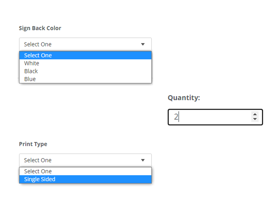Increase Quantity with the up arrow
The height and width of the screenshot is (204, 278).
tap(255, 114)
